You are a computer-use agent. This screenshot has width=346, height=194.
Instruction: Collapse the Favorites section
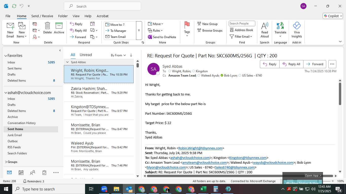coord(6,56)
